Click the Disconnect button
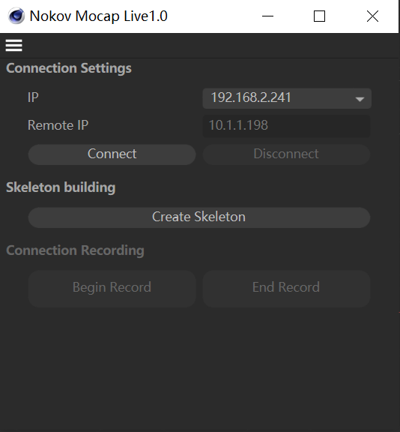 286,154
